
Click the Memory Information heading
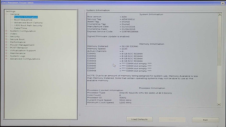[152, 44]
